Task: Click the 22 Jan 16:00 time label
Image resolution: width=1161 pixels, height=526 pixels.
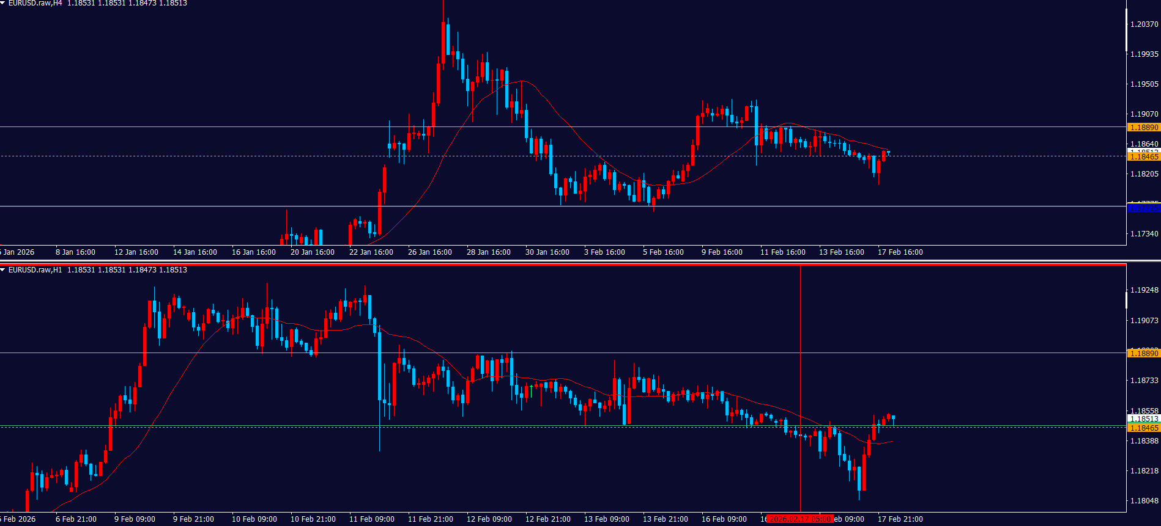Action: (x=371, y=252)
